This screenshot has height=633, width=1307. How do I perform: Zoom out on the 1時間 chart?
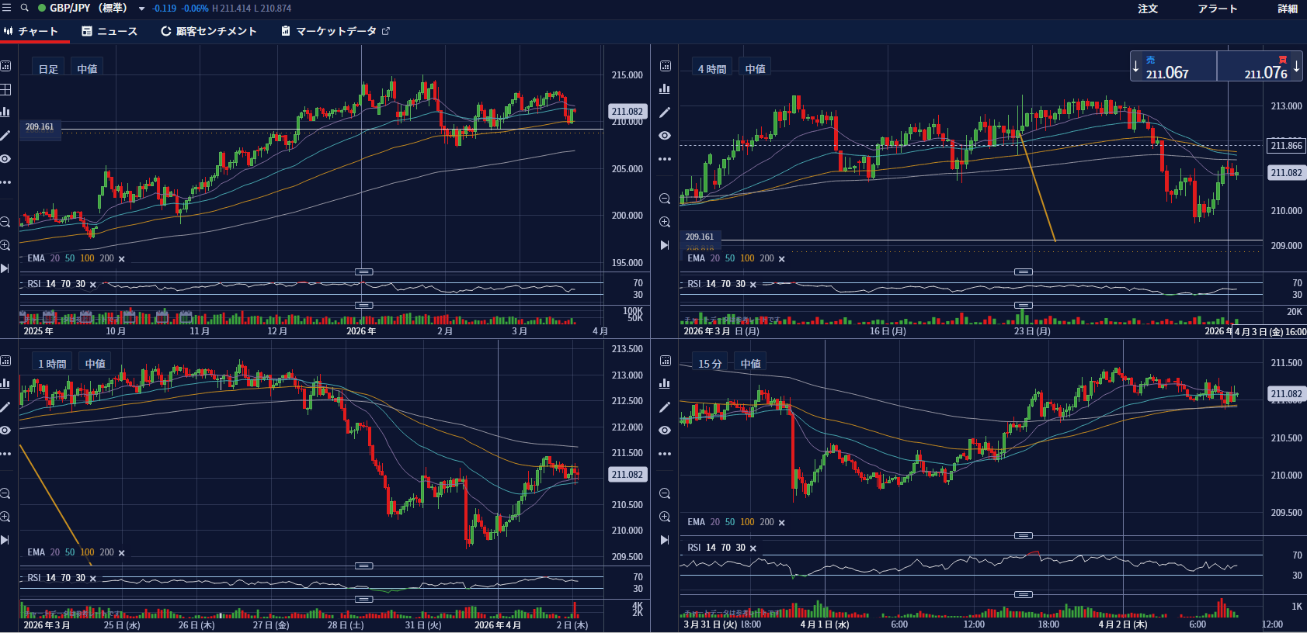point(5,493)
